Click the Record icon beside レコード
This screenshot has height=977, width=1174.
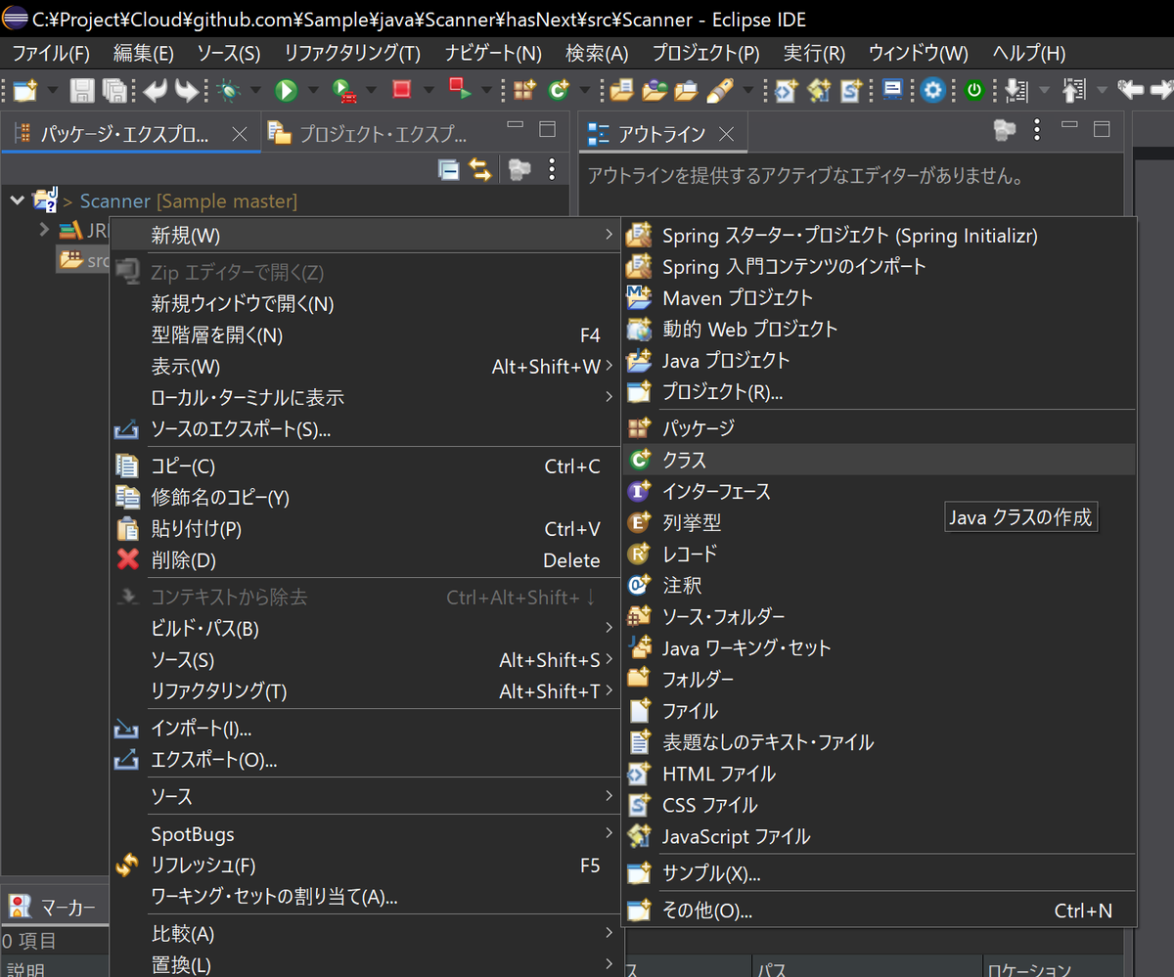640,554
